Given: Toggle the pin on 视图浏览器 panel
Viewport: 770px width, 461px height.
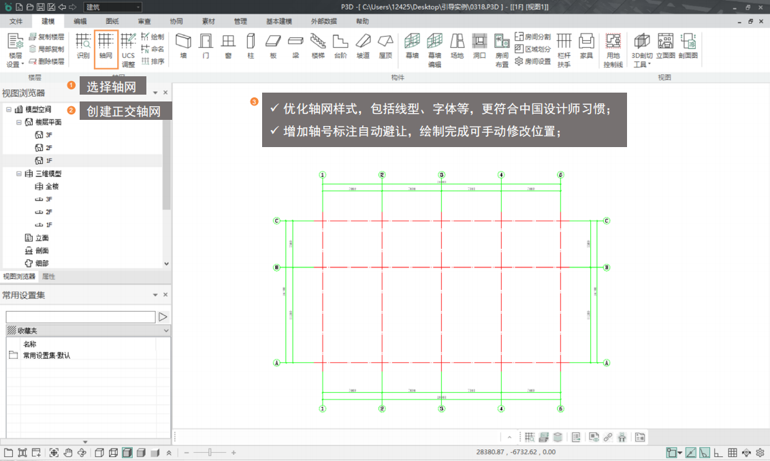Looking at the screenshot, I should [155, 93].
